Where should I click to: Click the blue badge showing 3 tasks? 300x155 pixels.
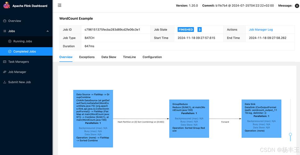[200, 29]
